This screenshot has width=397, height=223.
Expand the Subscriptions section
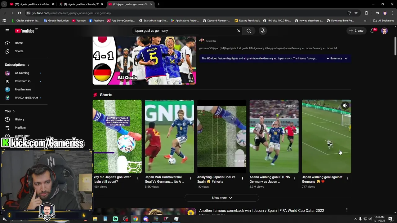click(17, 65)
